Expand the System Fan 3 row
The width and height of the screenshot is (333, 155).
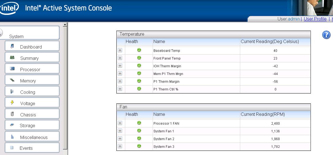point(120,146)
